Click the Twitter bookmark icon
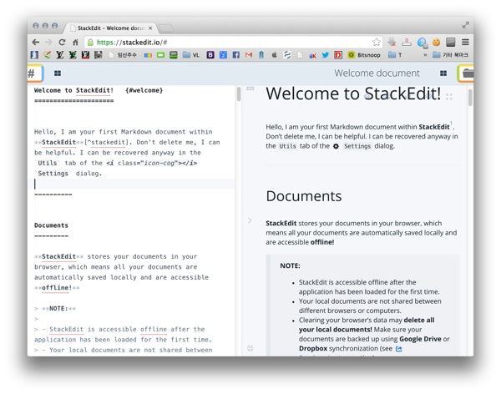This screenshot has width=501, height=394. (x=325, y=55)
